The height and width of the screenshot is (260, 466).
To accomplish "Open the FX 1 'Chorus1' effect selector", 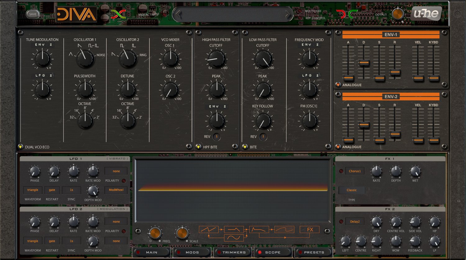I will coord(354,171).
